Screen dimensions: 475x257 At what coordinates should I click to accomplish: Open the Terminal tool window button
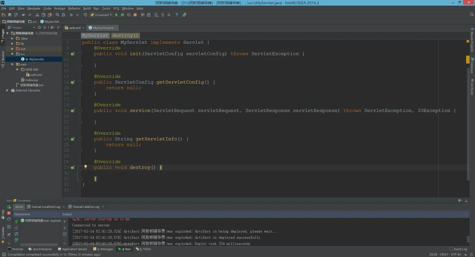click(x=15, y=249)
